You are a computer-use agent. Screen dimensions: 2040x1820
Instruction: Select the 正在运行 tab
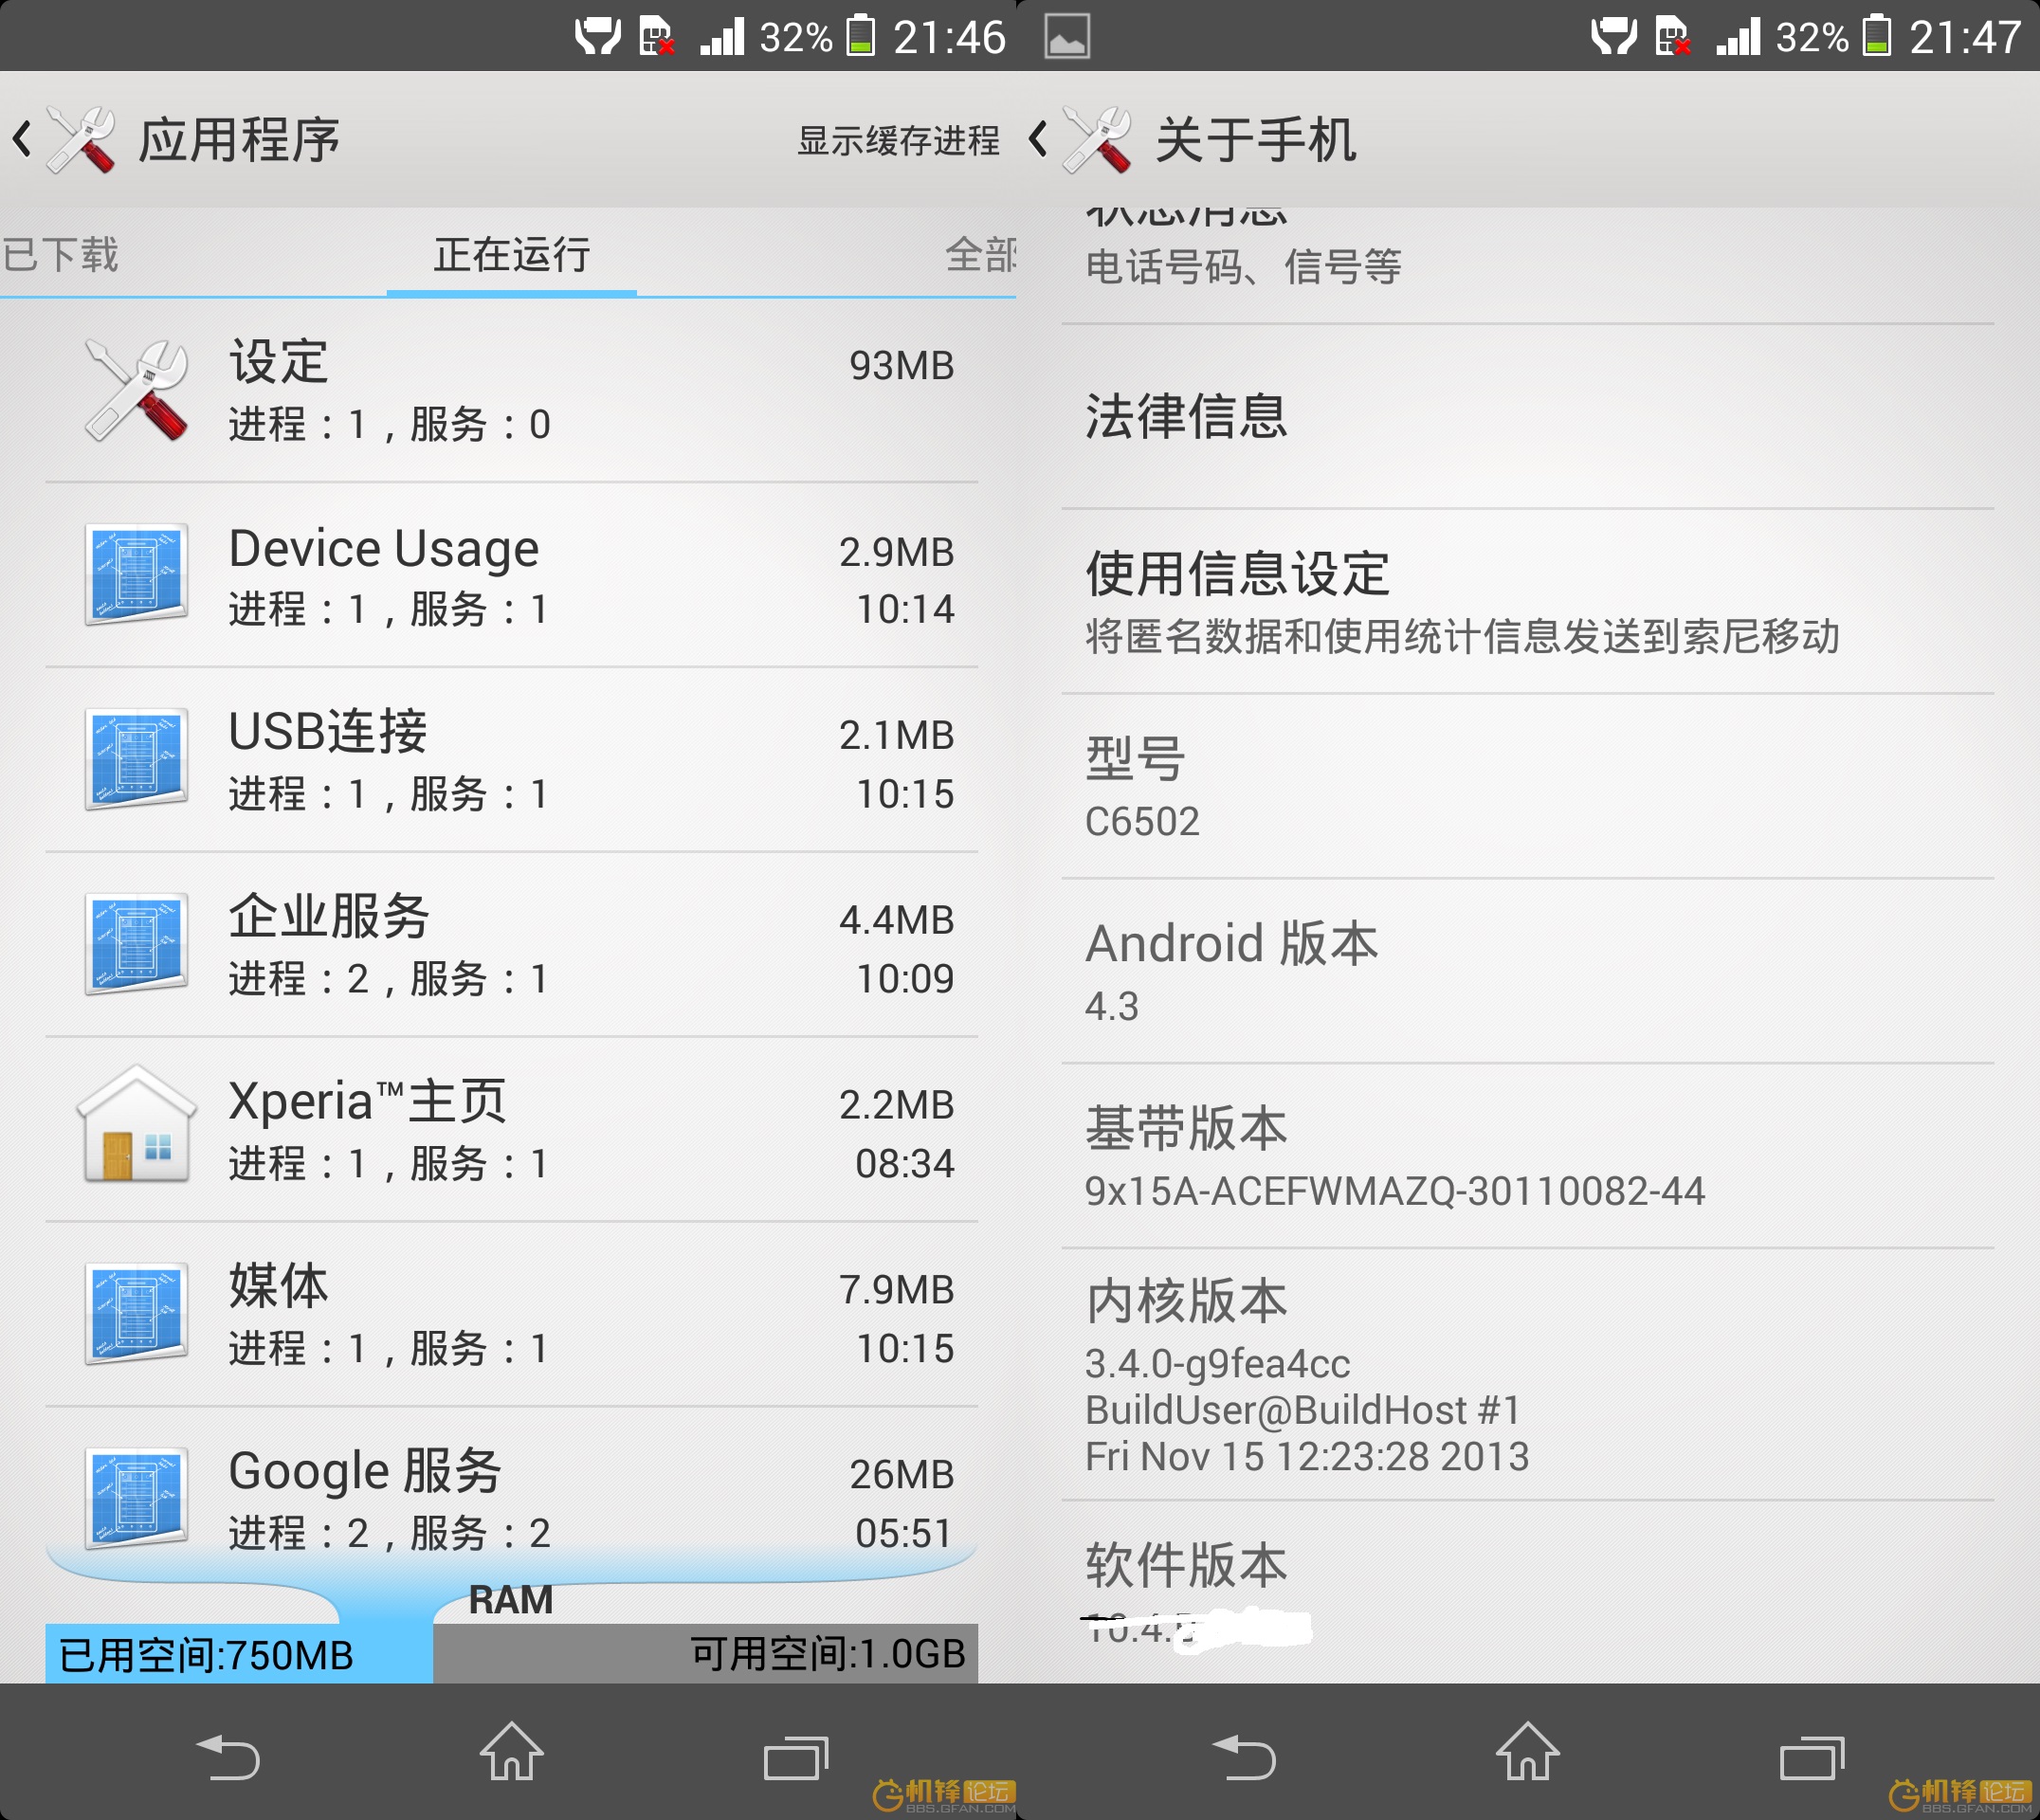pos(511,255)
